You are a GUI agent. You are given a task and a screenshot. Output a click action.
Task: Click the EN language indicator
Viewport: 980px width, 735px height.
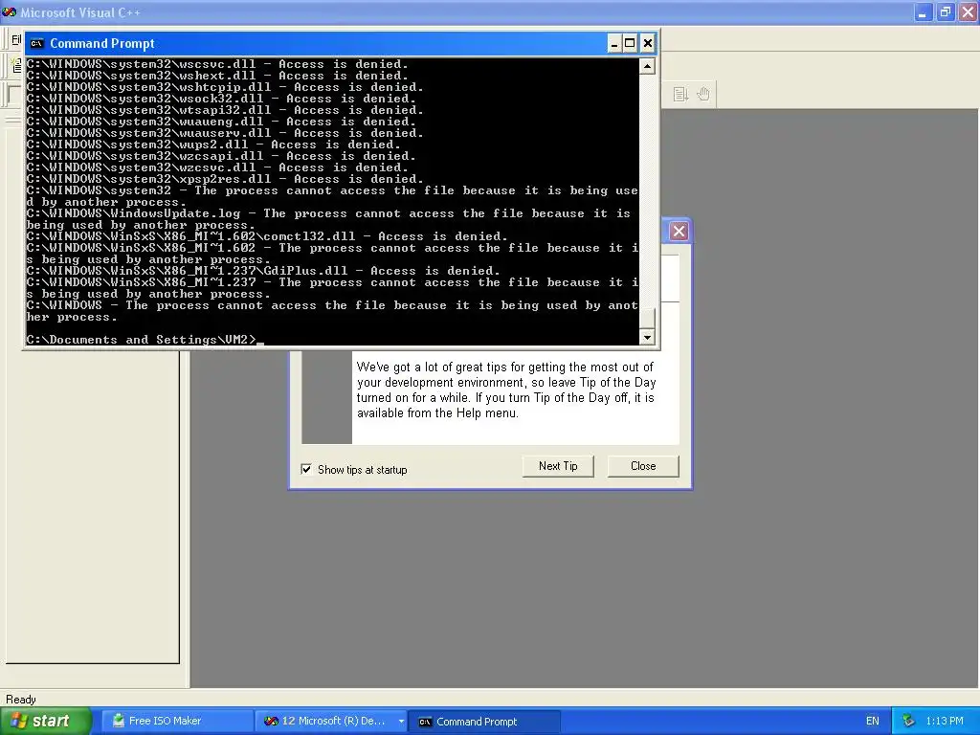click(873, 721)
